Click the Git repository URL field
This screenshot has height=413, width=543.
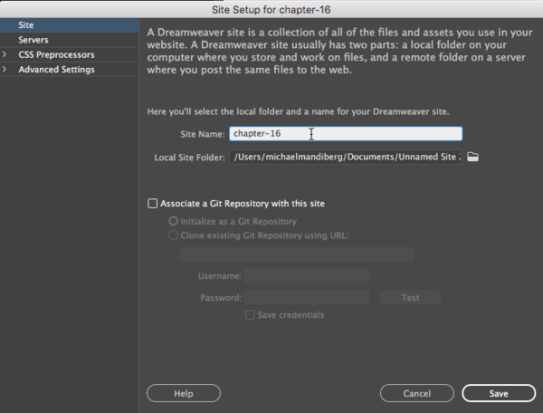tap(291, 255)
